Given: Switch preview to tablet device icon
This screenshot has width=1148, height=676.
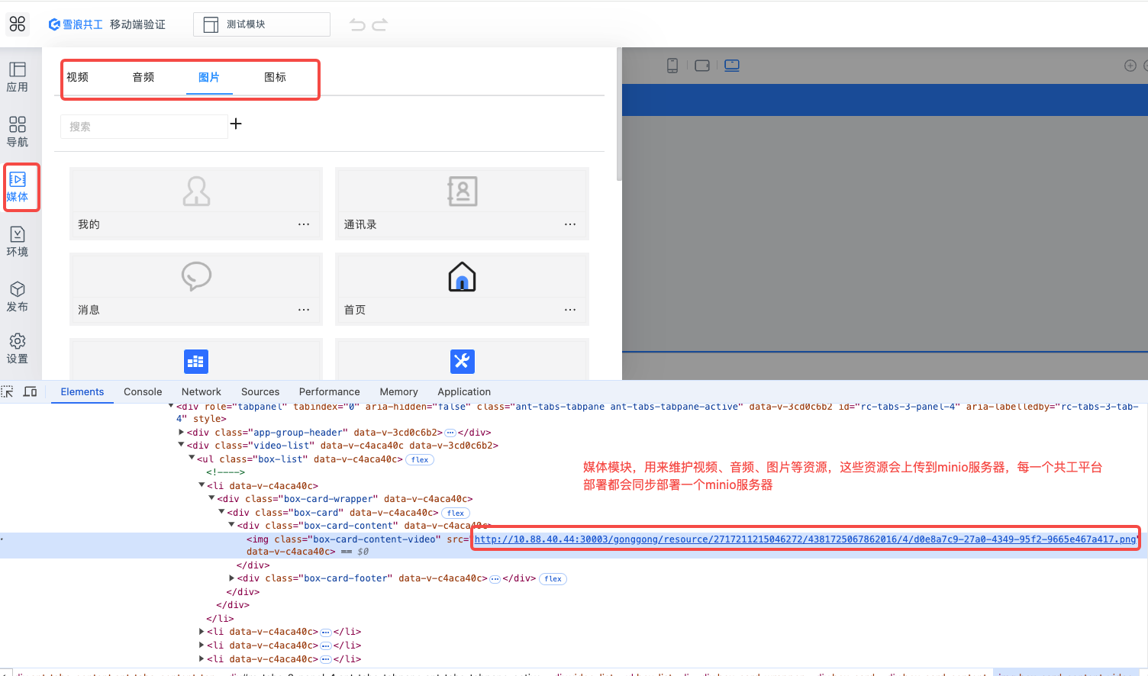Looking at the screenshot, I should tap(702, 66).
